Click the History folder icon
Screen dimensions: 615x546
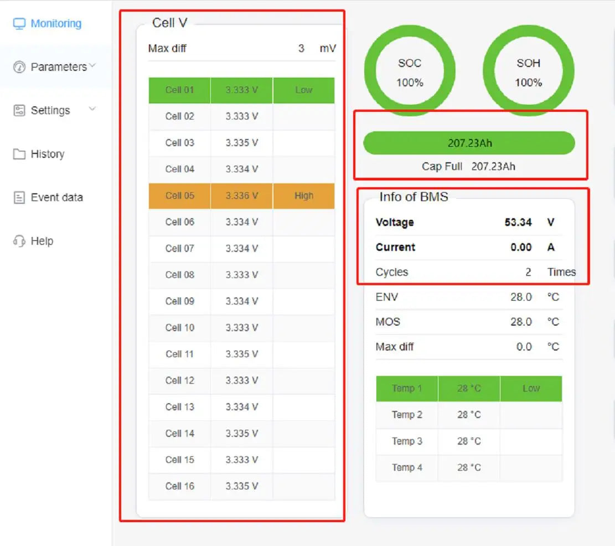pyautogui.click(x=19, y=154)
